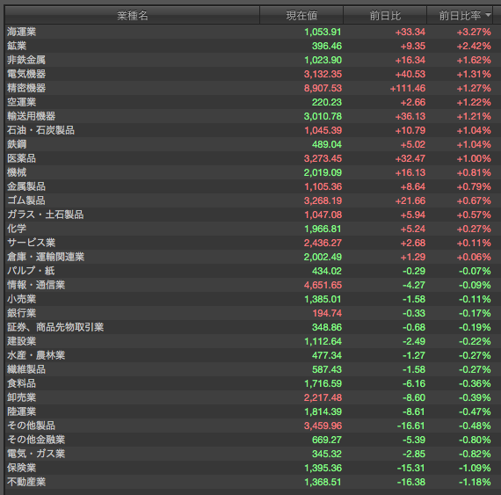
Task: Sort by the 現在値 column header
Action: tap(301, 15)
